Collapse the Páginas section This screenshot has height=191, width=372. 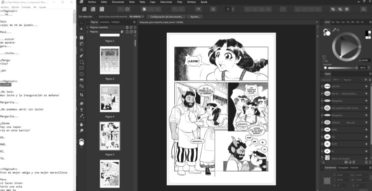click(88, 31)
